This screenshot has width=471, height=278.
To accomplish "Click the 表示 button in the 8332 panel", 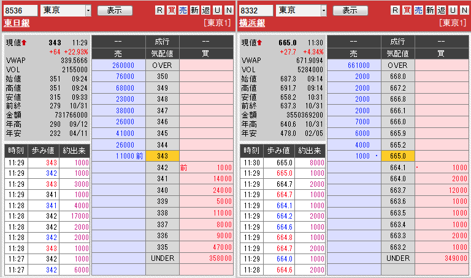I will 350,11.
